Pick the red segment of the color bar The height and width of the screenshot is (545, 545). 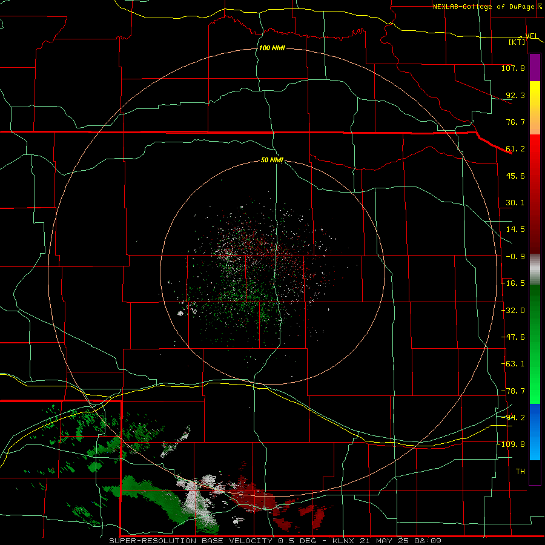click(x=535, y=194)
